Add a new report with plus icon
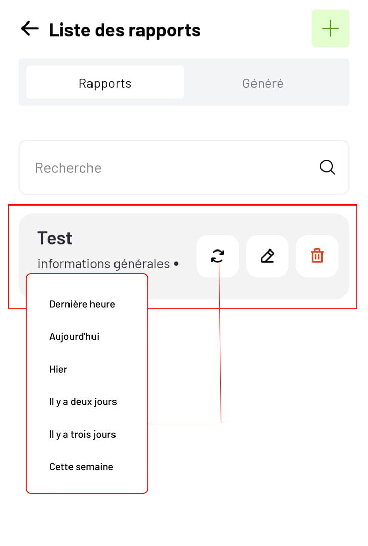 pos(330,28)
